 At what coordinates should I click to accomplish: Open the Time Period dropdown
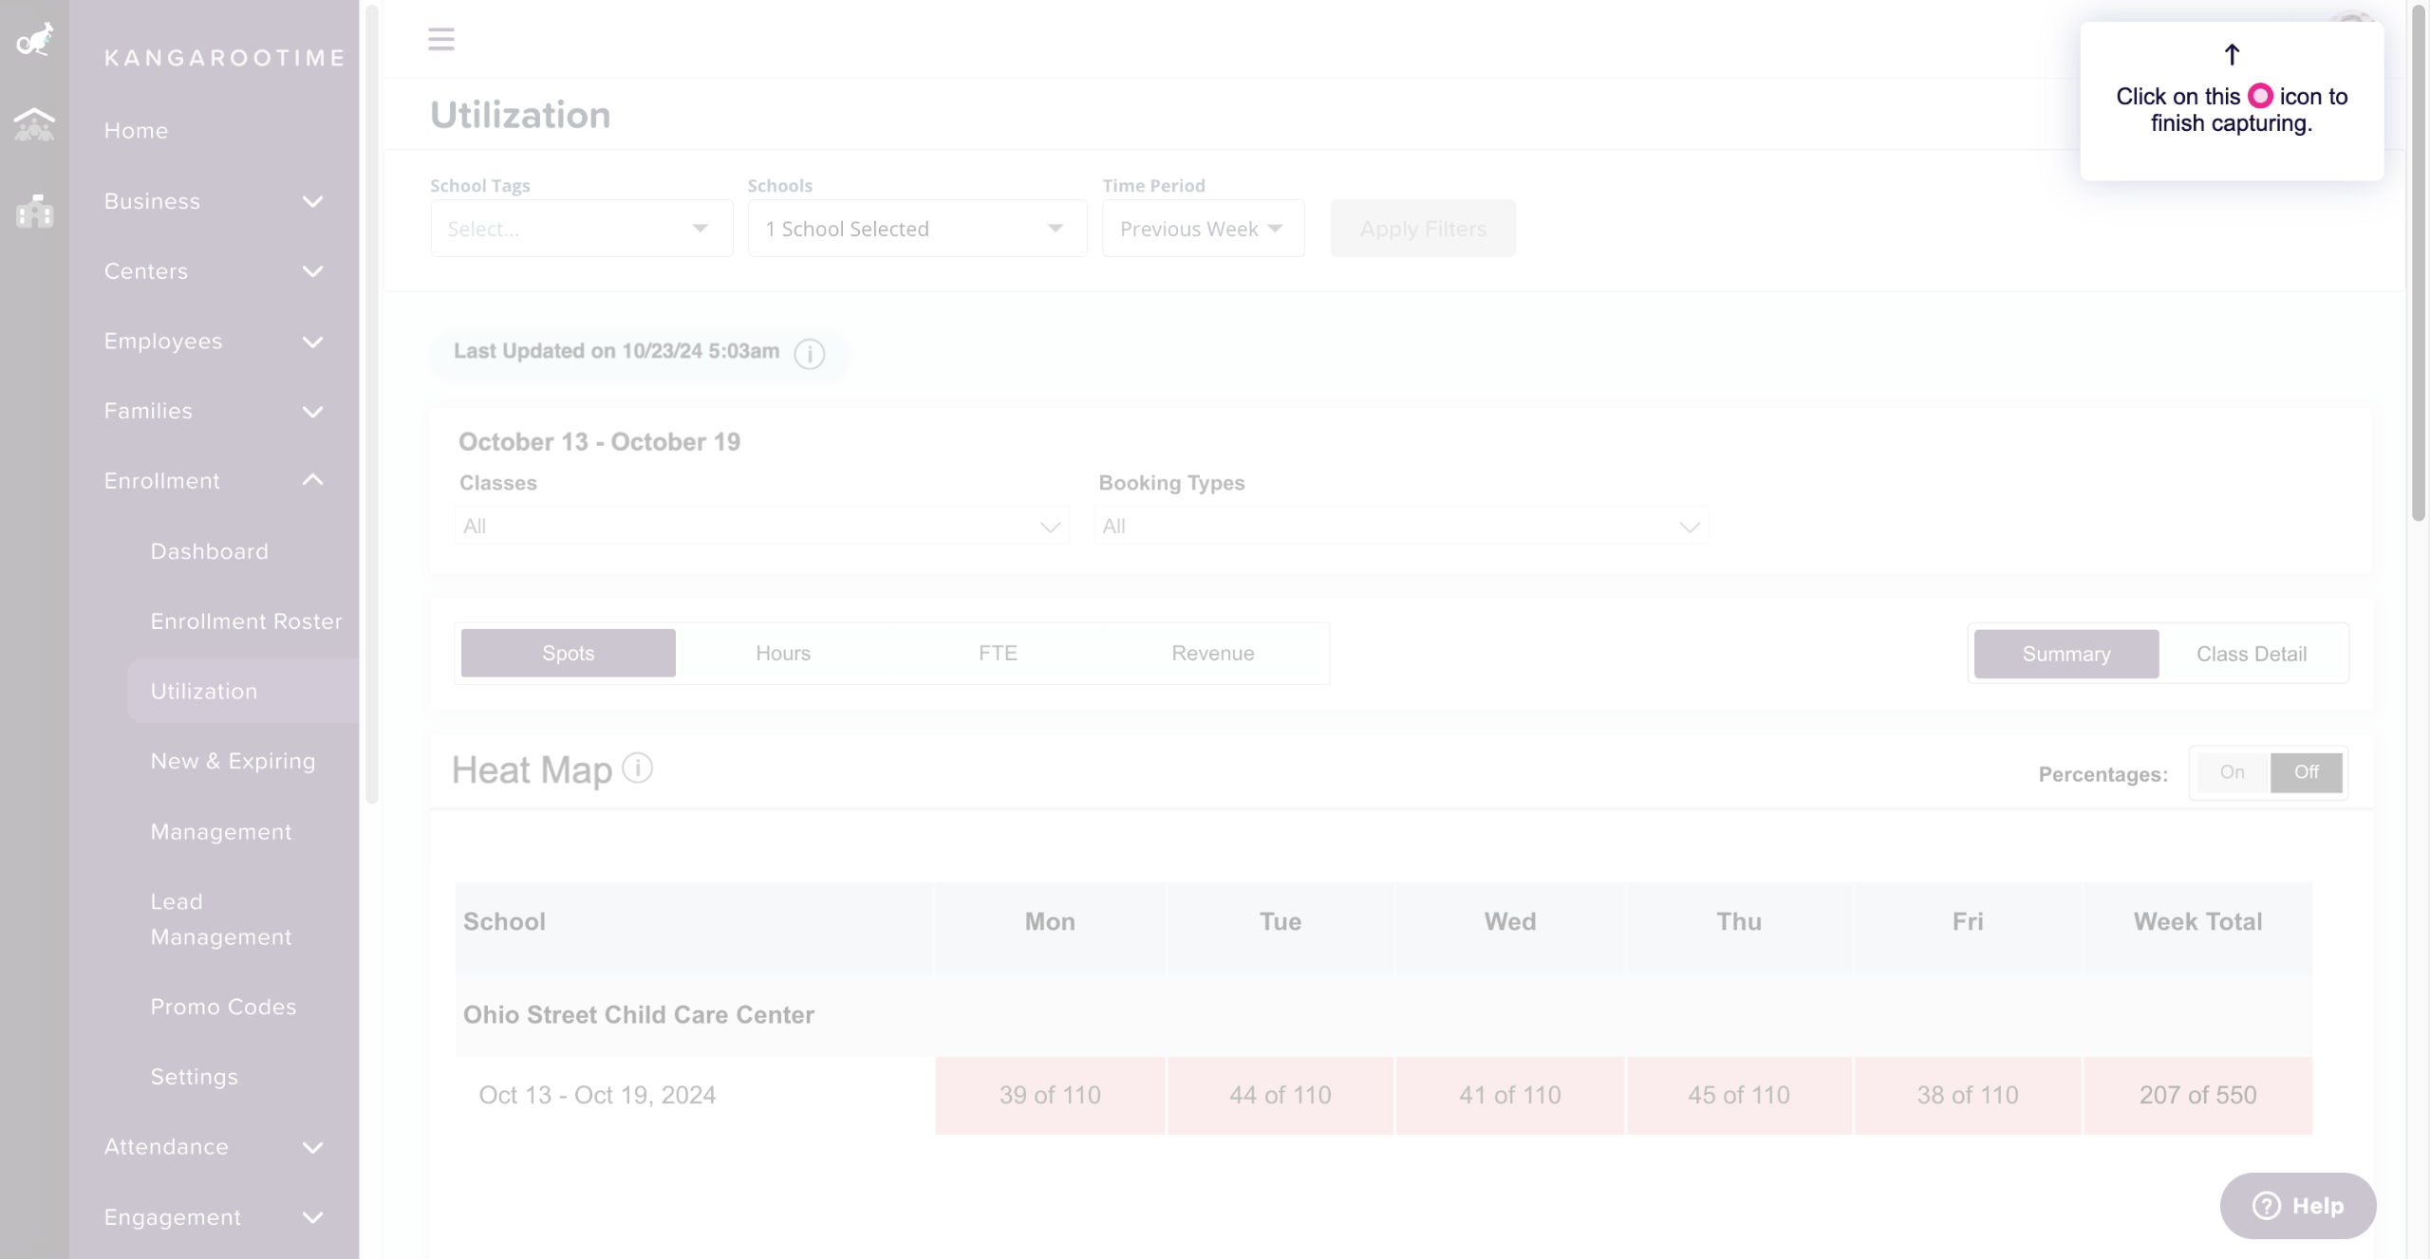click(x=1202, y=229)
